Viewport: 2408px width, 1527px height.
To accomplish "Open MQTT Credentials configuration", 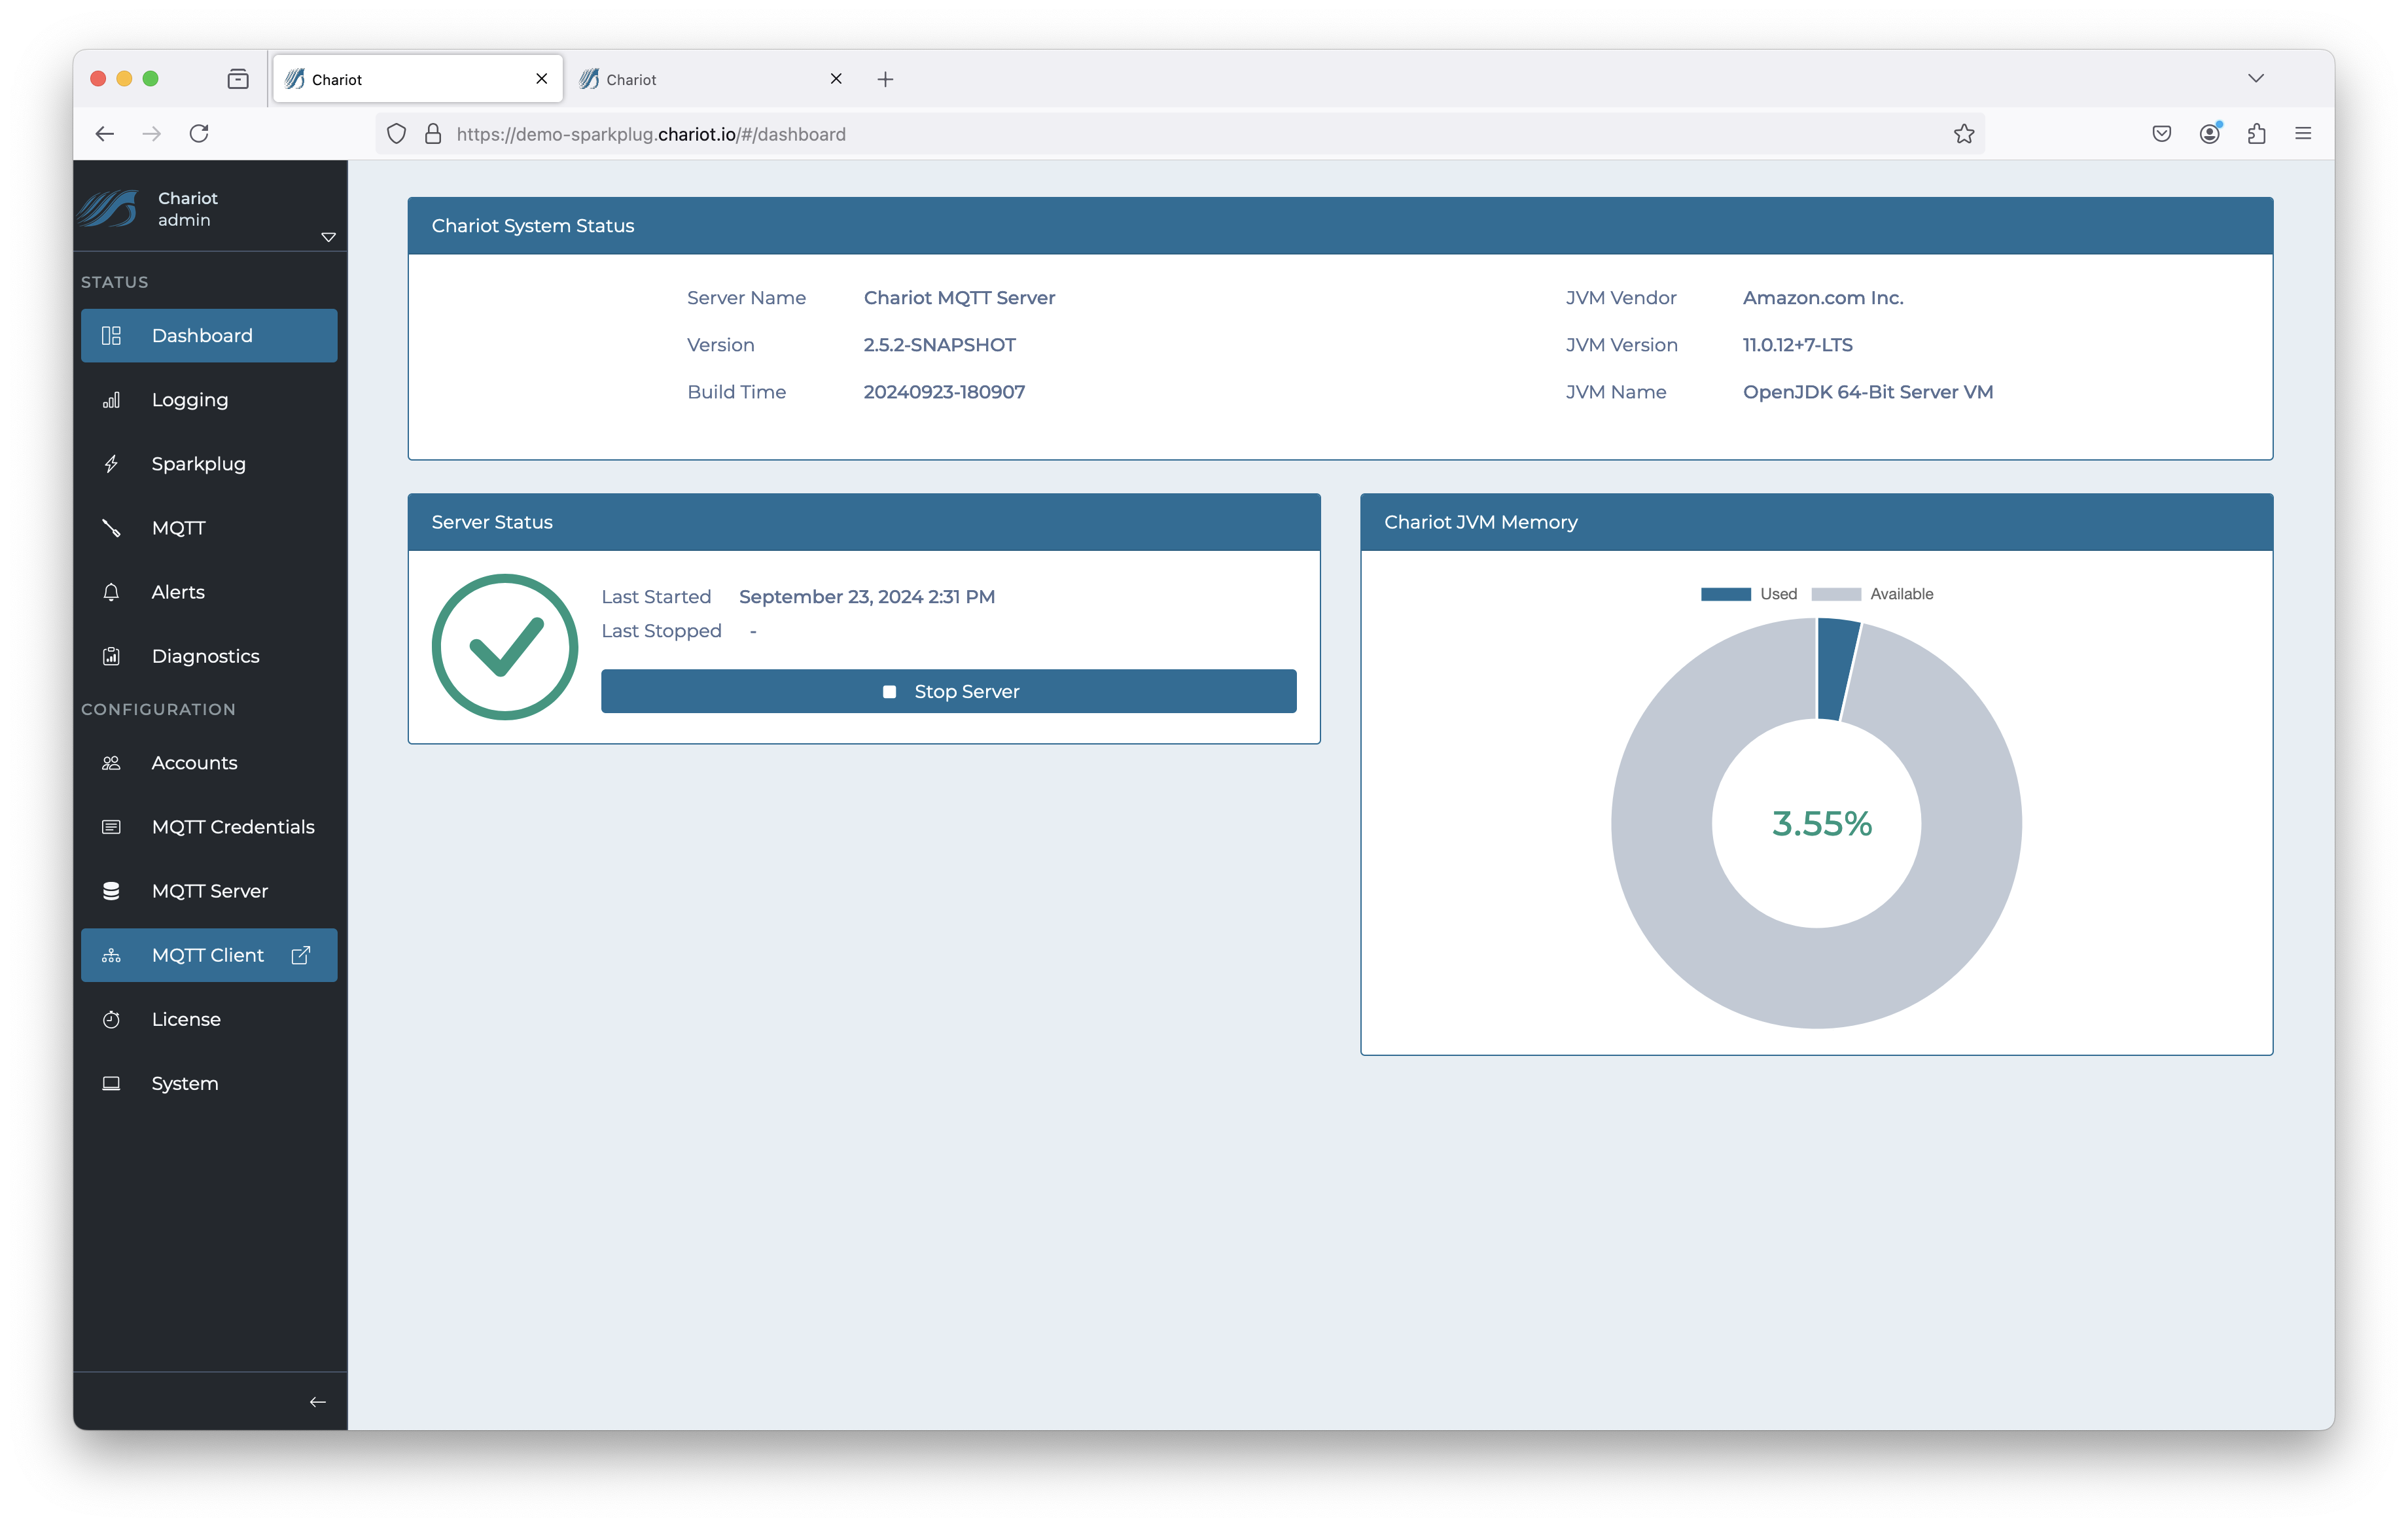I will [209, 827].
